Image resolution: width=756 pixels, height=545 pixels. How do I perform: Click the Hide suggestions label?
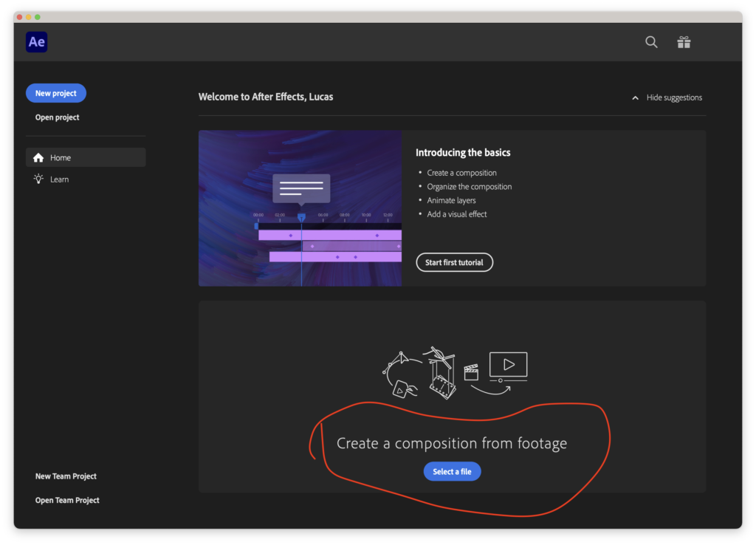coord(674,98)
